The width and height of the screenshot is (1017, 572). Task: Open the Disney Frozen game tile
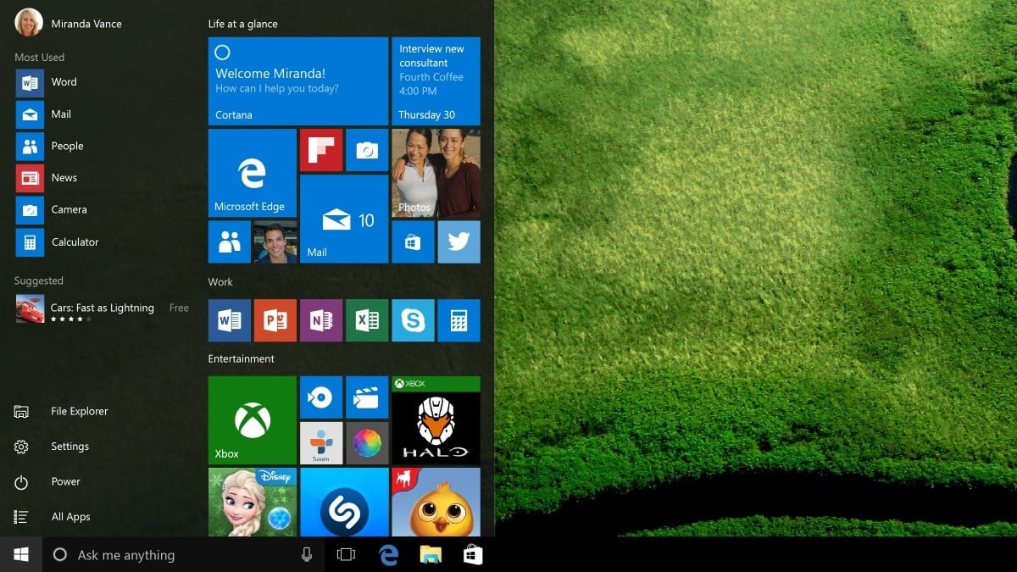pos(253,502)
